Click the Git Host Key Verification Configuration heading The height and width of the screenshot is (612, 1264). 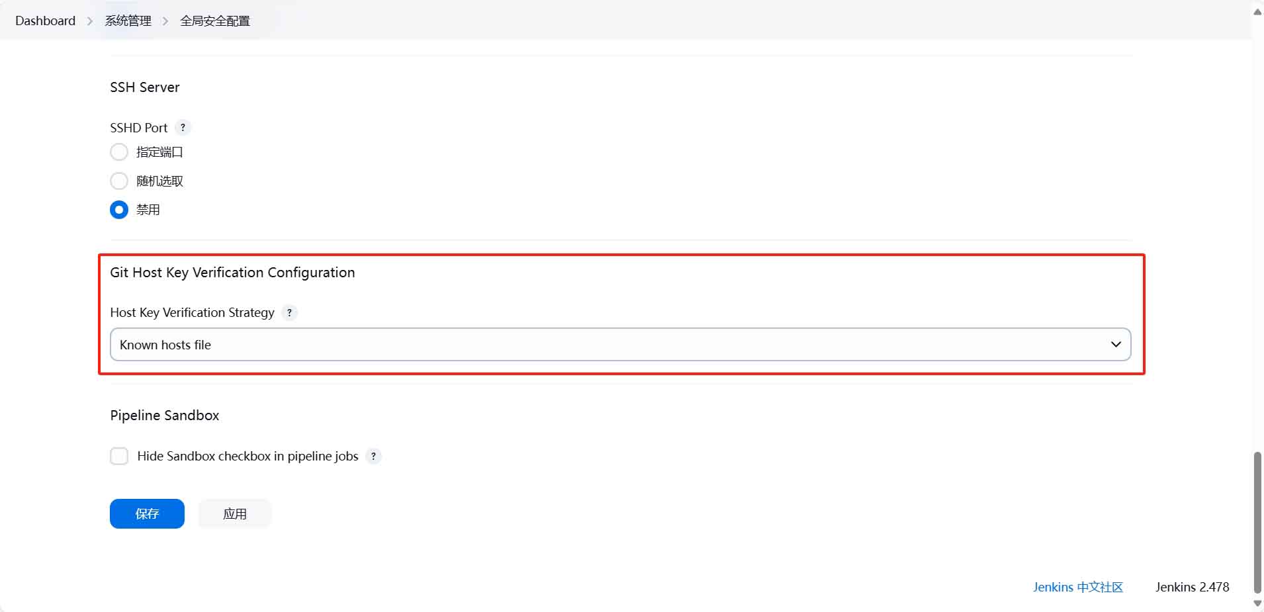click(232, 273)
